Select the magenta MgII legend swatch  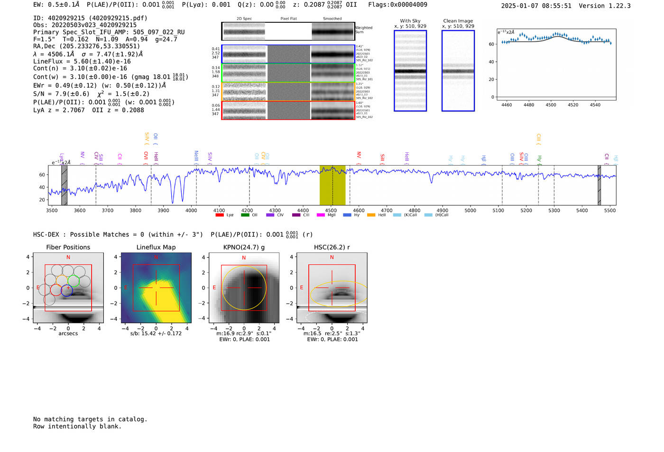[321, 215]
